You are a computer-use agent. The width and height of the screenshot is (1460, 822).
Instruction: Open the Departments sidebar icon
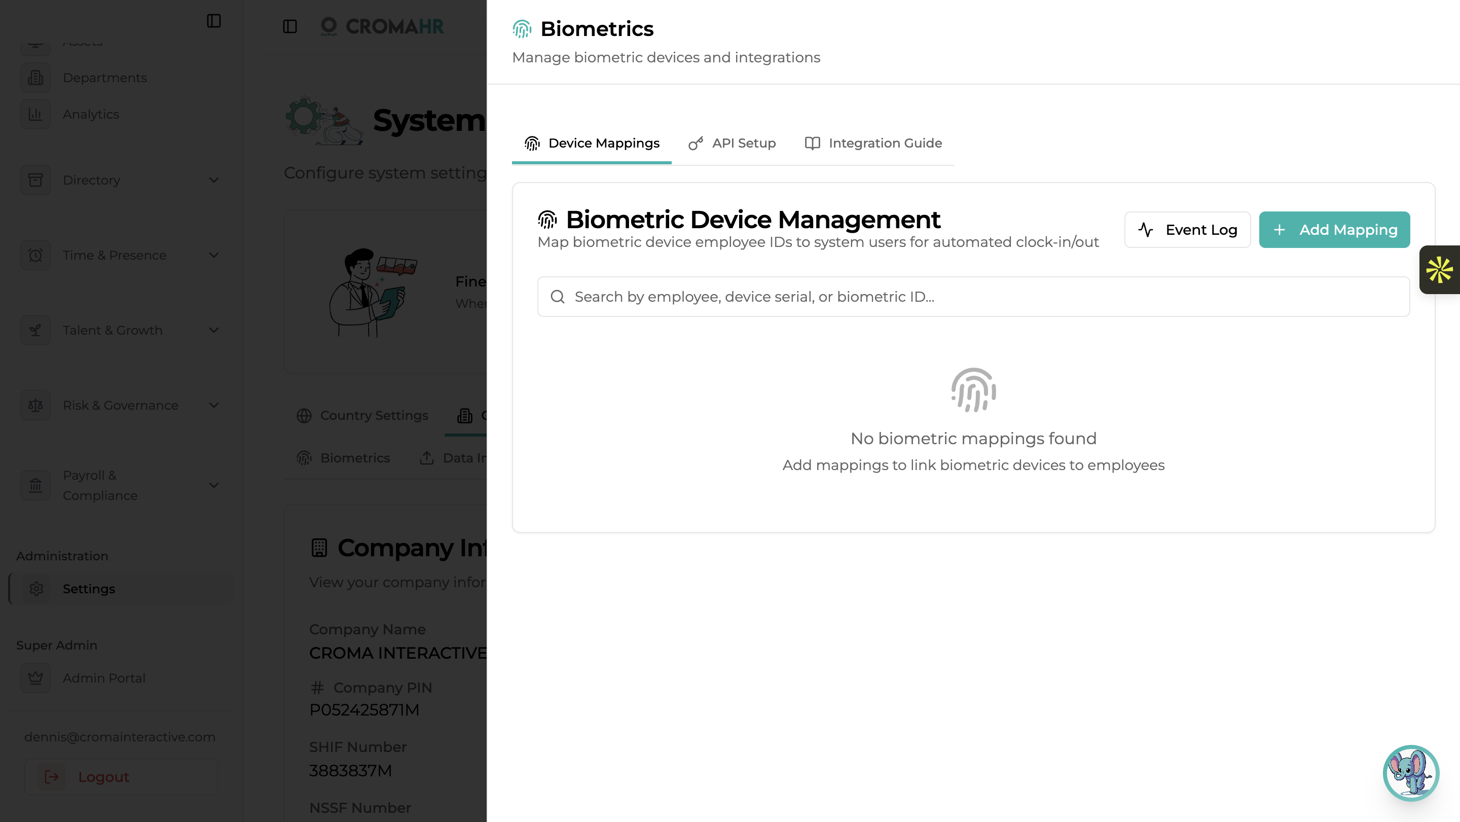(35, 78)
